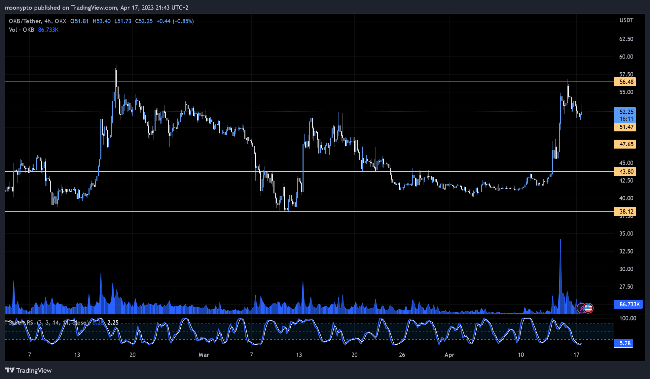Click the US flag economic event icon
This screenshot has width=650, height=379.
589,308
